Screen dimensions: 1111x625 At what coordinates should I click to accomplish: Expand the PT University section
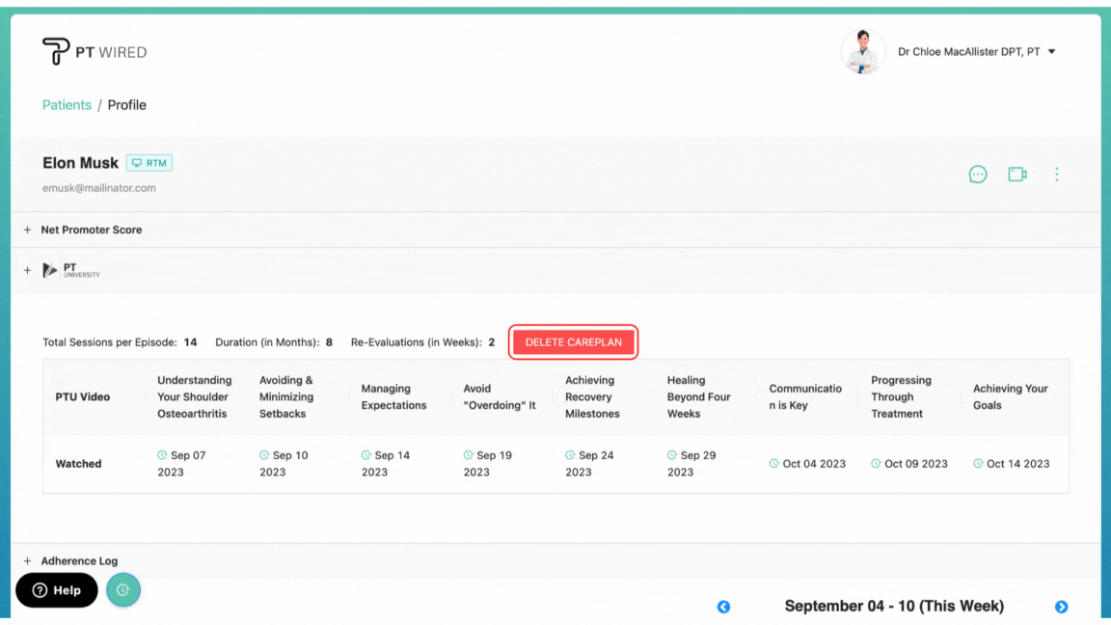click(27, 271)
